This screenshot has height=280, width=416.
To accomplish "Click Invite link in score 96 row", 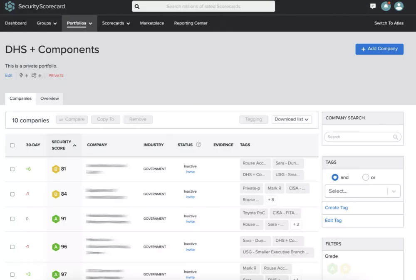I will point(190,250).
